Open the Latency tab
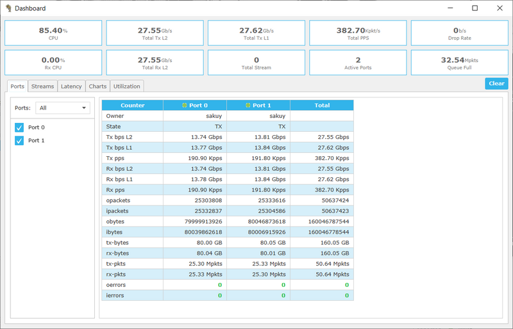This screenshot has width=513, height=329. pyautogui.click(x=71, y=86)
